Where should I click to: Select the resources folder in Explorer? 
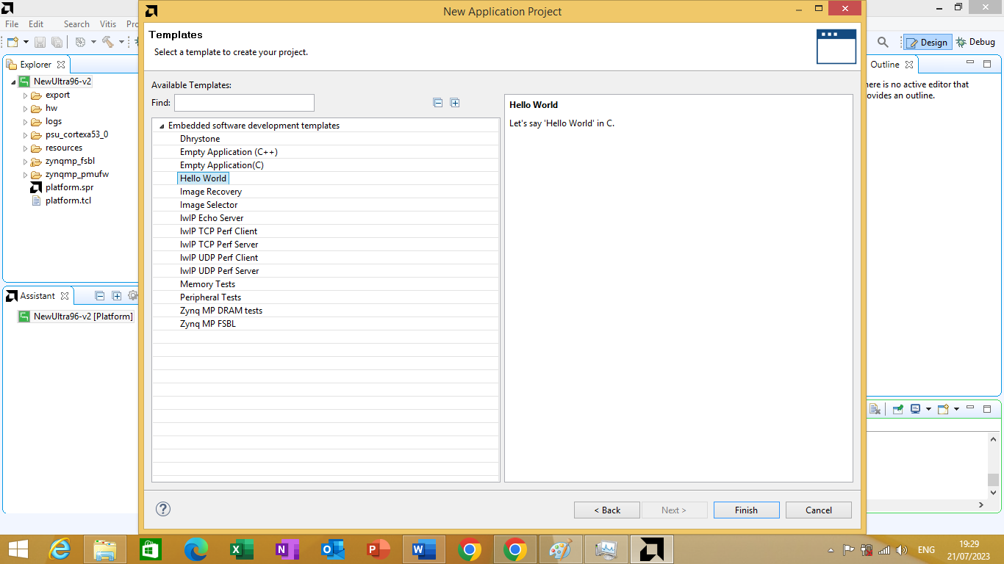[64, 148]
